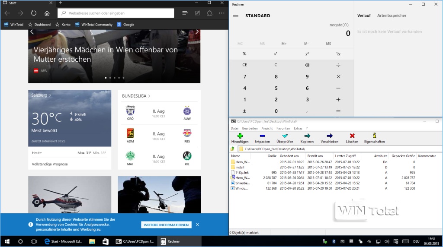Dismiss the cookie notice banner
The height and width of the screenshot is (247, 443).
coord(197,225)
